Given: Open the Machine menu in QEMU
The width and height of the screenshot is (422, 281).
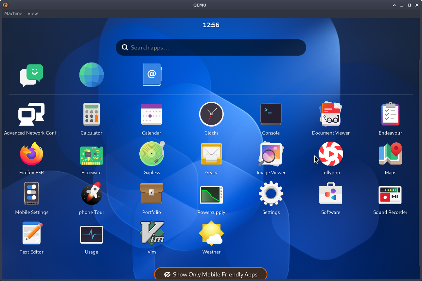Looking at the screenshot, I should (13, 13).
